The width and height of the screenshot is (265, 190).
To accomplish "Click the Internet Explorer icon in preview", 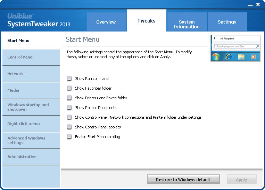I will tap(229, 57).
